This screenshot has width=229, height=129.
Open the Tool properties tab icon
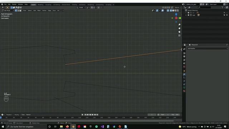point(184,49)
